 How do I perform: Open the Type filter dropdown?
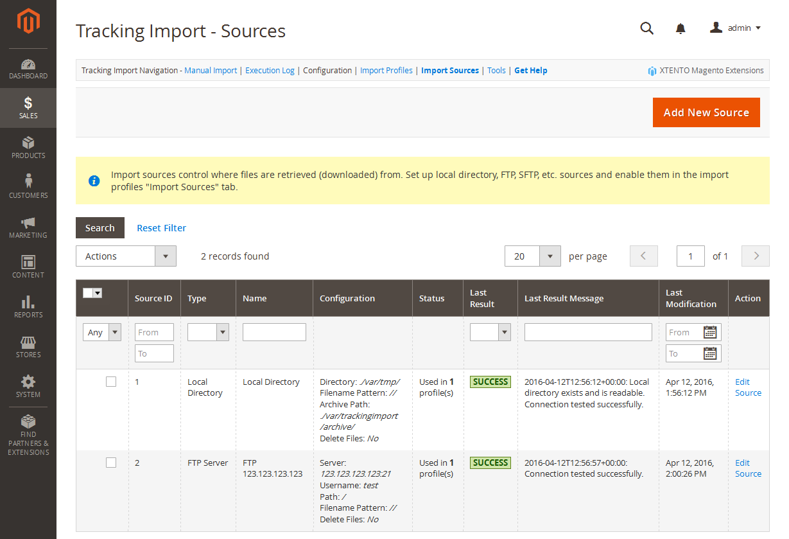click(x=208, y=332)
